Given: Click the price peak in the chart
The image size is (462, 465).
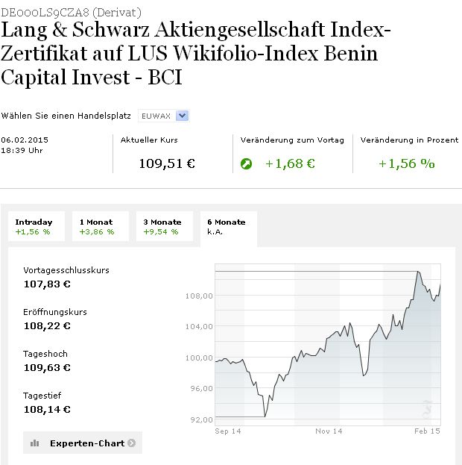Looking at the screenshot, I should pos(419,272).
